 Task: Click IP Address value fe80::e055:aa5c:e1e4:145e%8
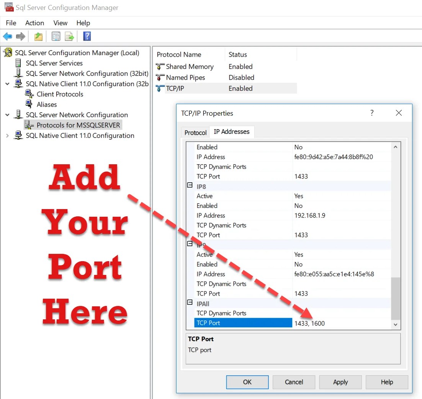(x=334, y=274)
